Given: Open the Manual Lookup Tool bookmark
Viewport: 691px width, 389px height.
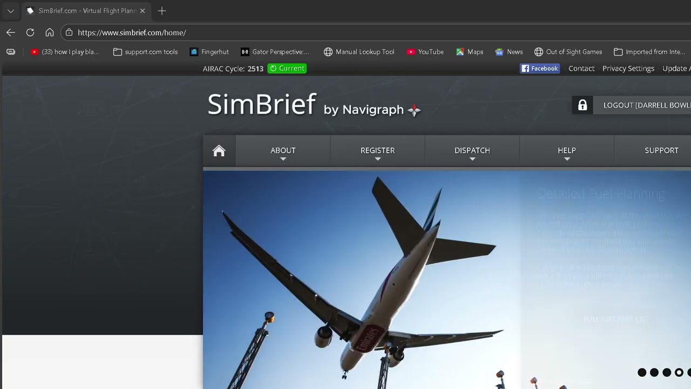Looking at the screenshot, I should 359,52.
